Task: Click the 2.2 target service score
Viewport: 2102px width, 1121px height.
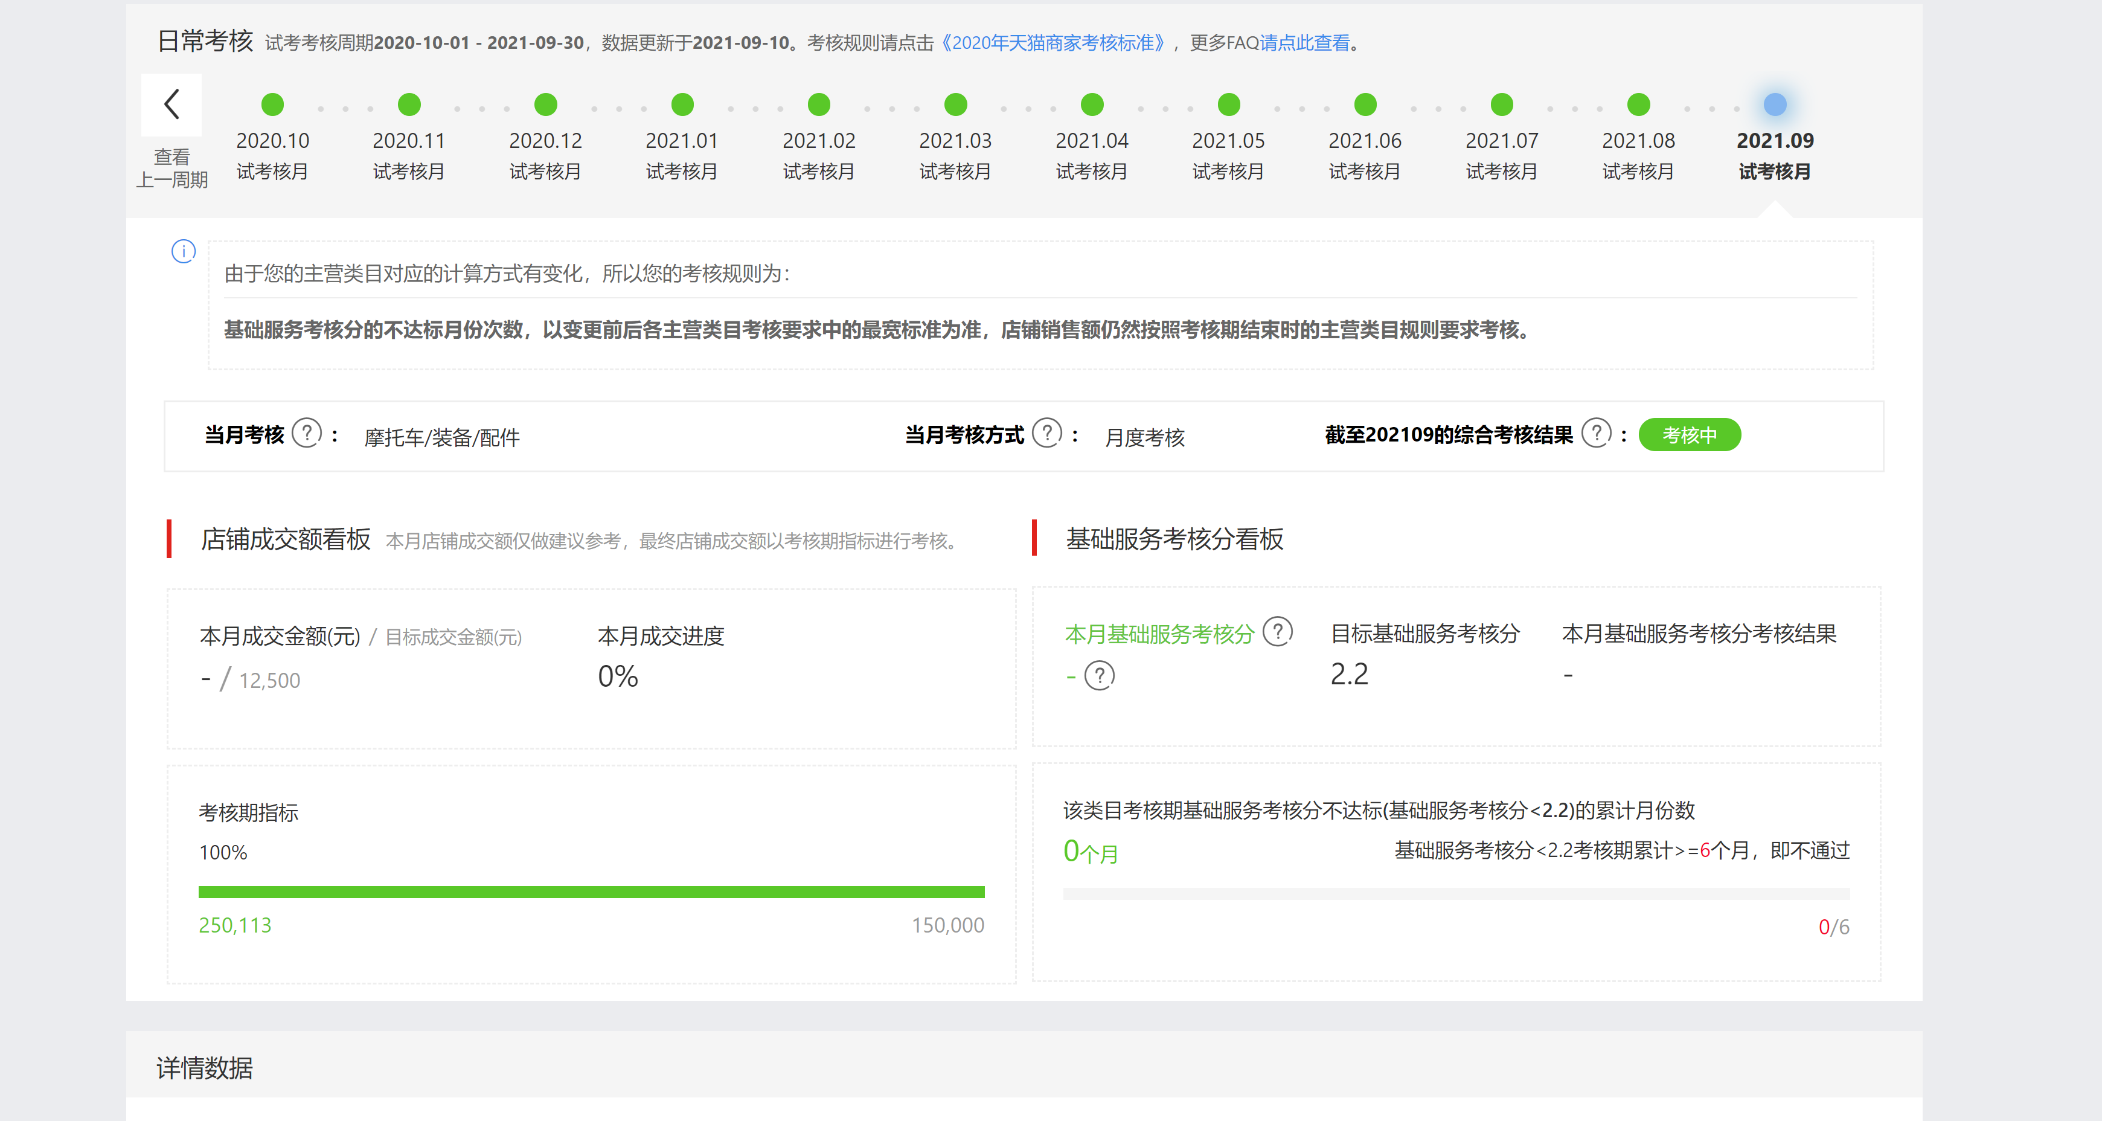Action: 1349,675
